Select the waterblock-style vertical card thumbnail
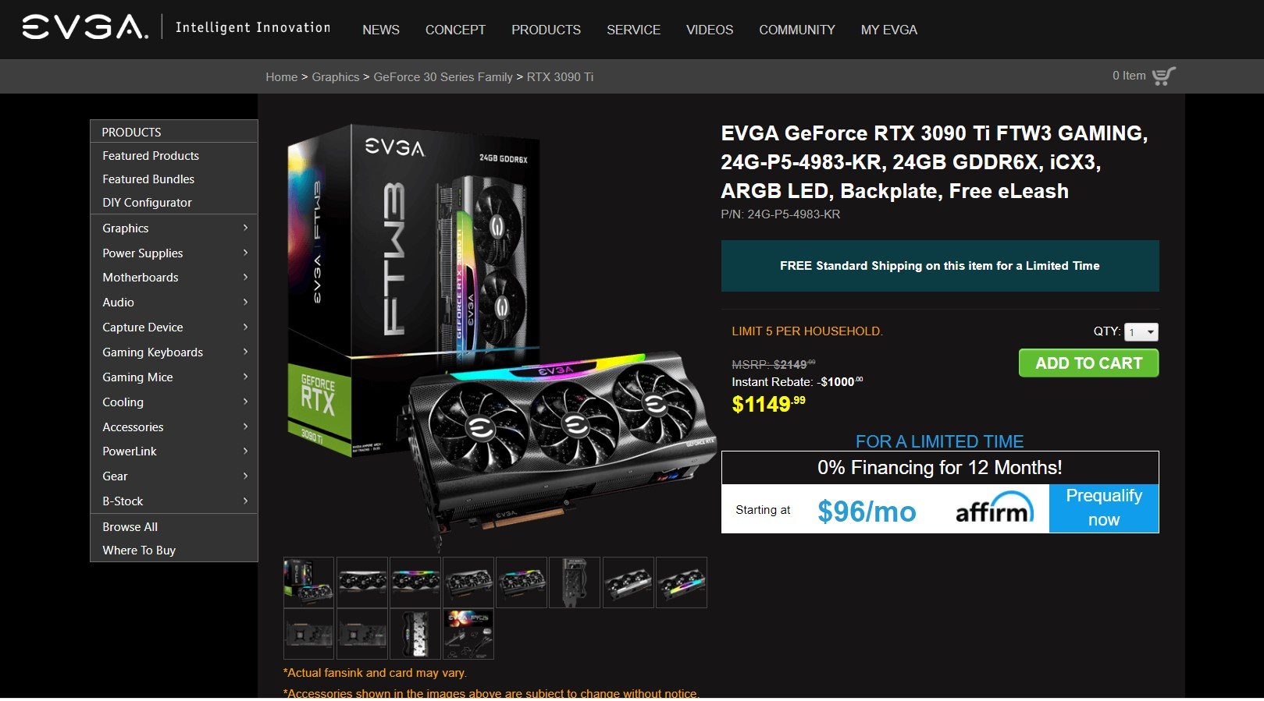The height and width of the screenshot is (701, 1264). (x=575, y=582)
